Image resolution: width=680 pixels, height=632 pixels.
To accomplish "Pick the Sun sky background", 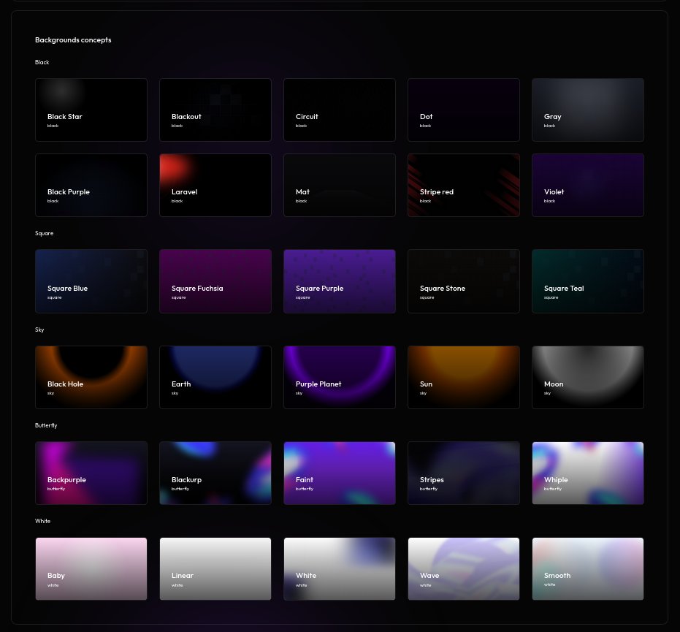I will [x=464, y=377].
